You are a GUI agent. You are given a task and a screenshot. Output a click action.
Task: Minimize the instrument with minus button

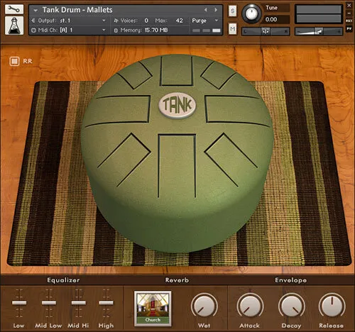(349, 13)
